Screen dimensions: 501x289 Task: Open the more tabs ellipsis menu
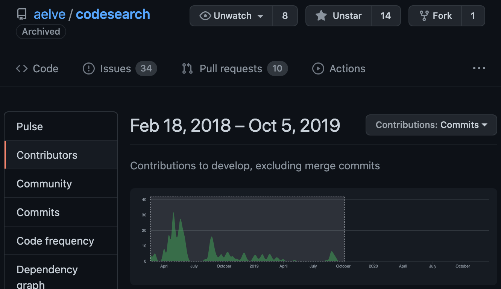pos(479,68)
